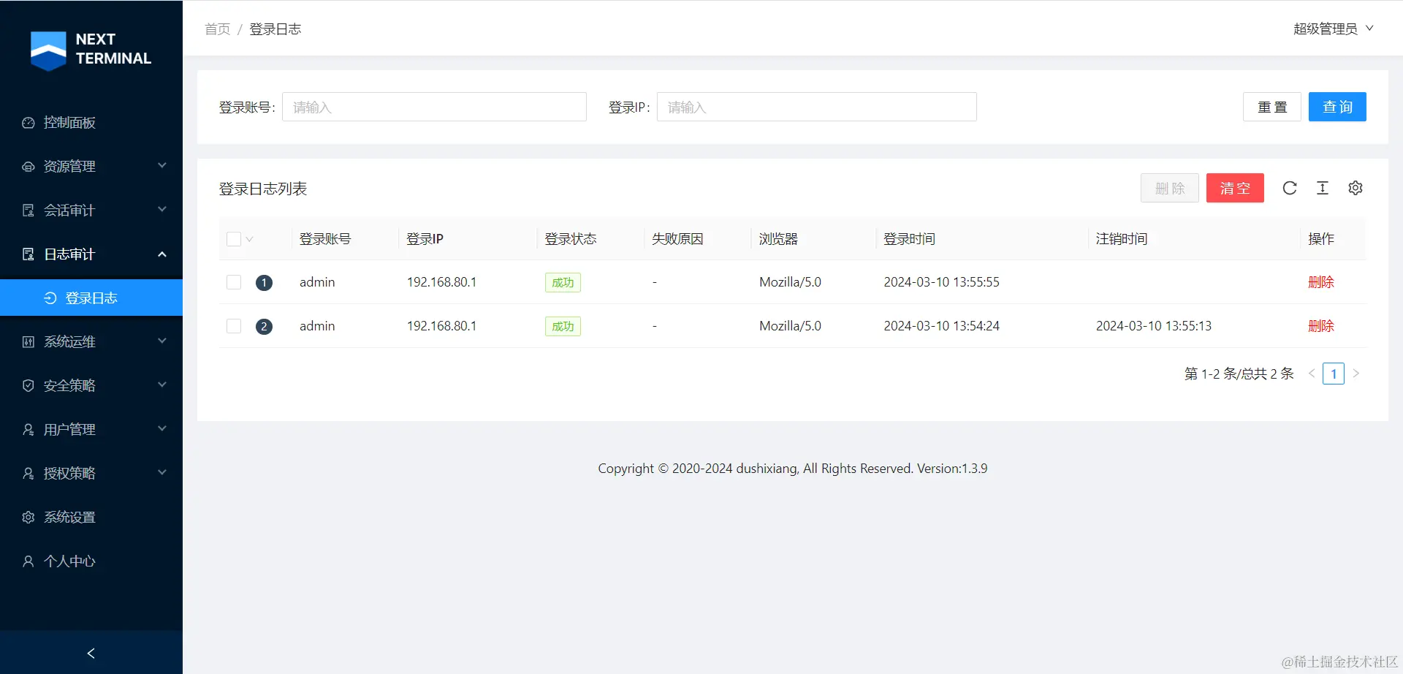Go to 个人中心 in the sidebar
The height and width of the screenshot is (674, 1403).
(91, 561)
